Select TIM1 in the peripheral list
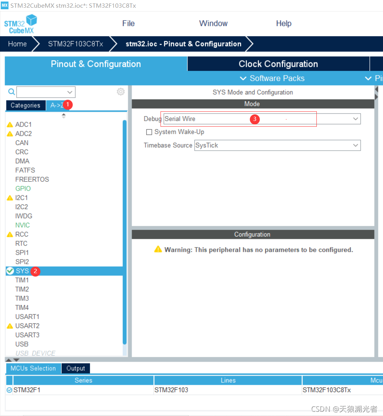 click(22, 280)
